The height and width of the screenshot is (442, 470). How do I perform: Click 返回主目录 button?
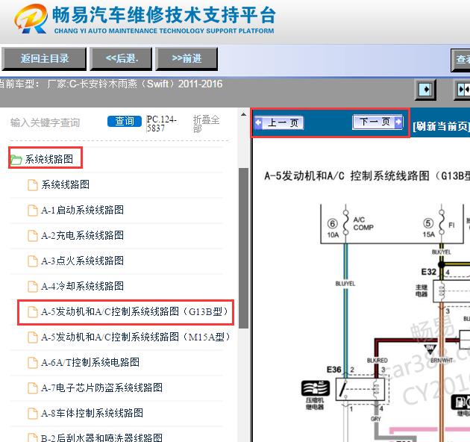pos(44,58)
